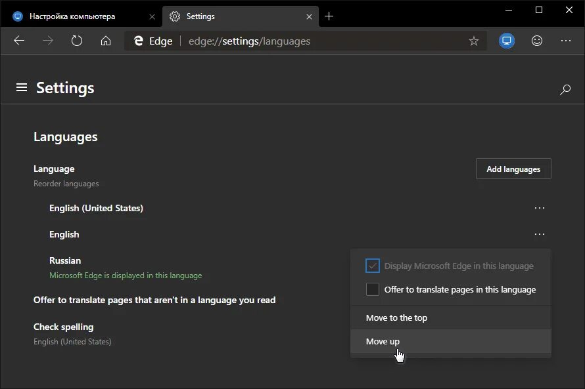Click Offer to translate pages setting text
The height and width of the screenshot is (389, 585).
tap(154, 300)
